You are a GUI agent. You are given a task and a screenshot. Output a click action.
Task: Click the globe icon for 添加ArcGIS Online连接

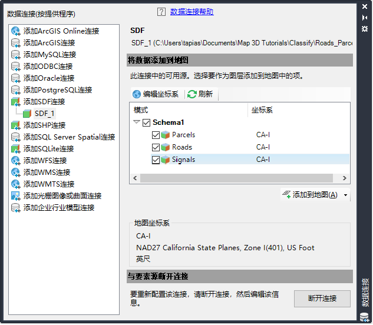click(x=16, y=31)
